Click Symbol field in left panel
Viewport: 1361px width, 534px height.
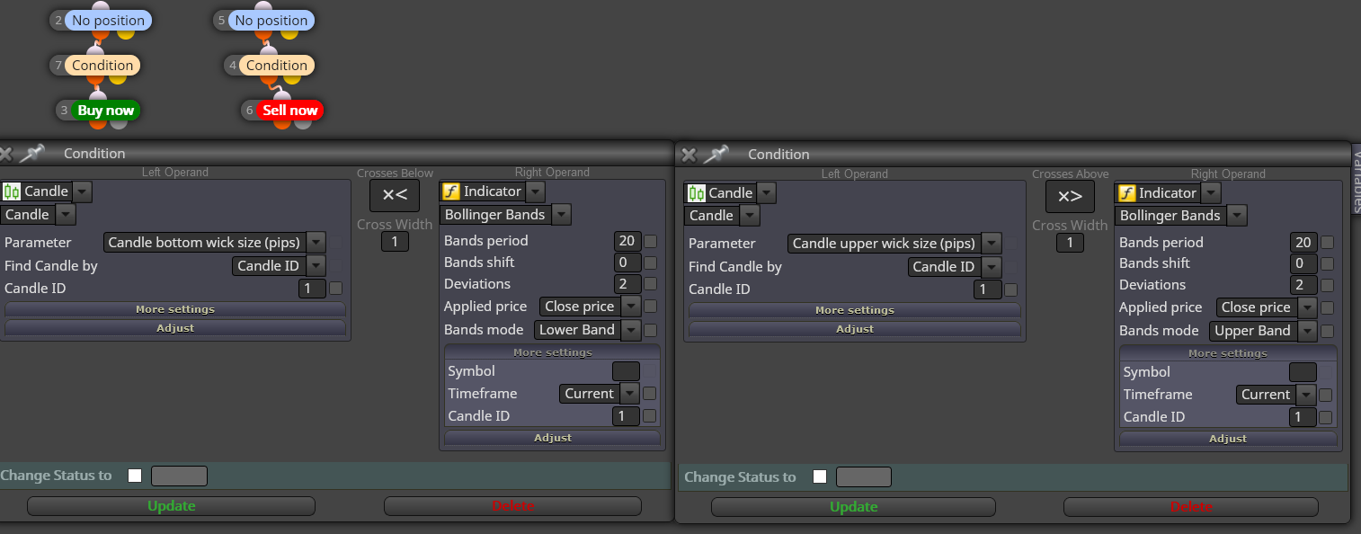point(626,371)
